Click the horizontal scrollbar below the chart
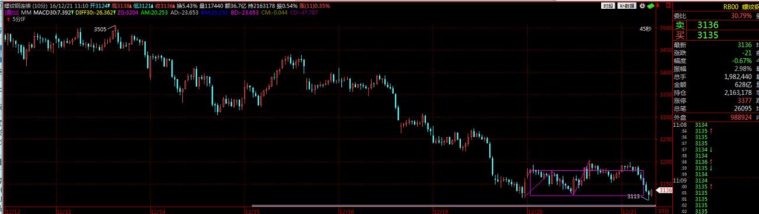Image resolution: width=759 pixels, height=214 pixels. [x=454, y=205]
